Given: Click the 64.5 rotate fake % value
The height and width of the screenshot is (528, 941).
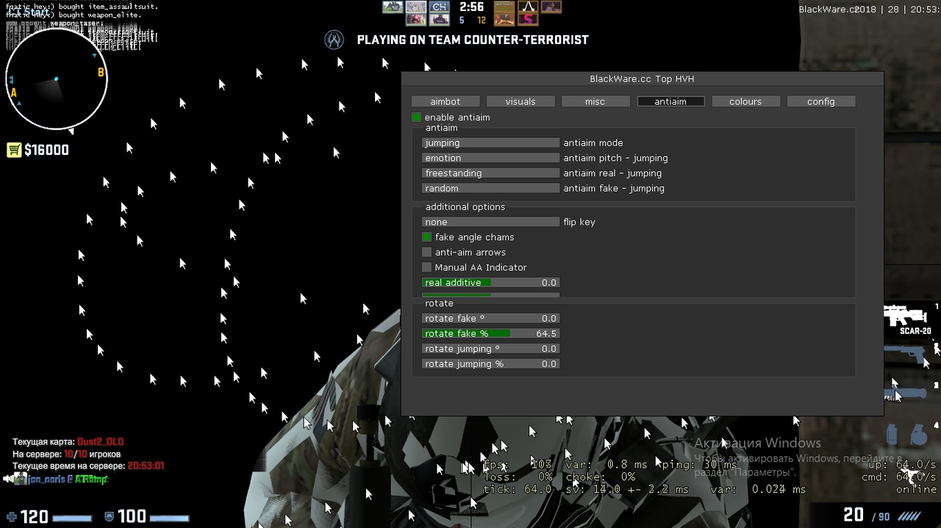Looking at the screenshot, I should (546, 334).
